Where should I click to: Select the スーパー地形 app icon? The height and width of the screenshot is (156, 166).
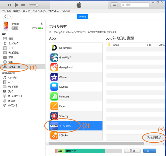[54, 126]
